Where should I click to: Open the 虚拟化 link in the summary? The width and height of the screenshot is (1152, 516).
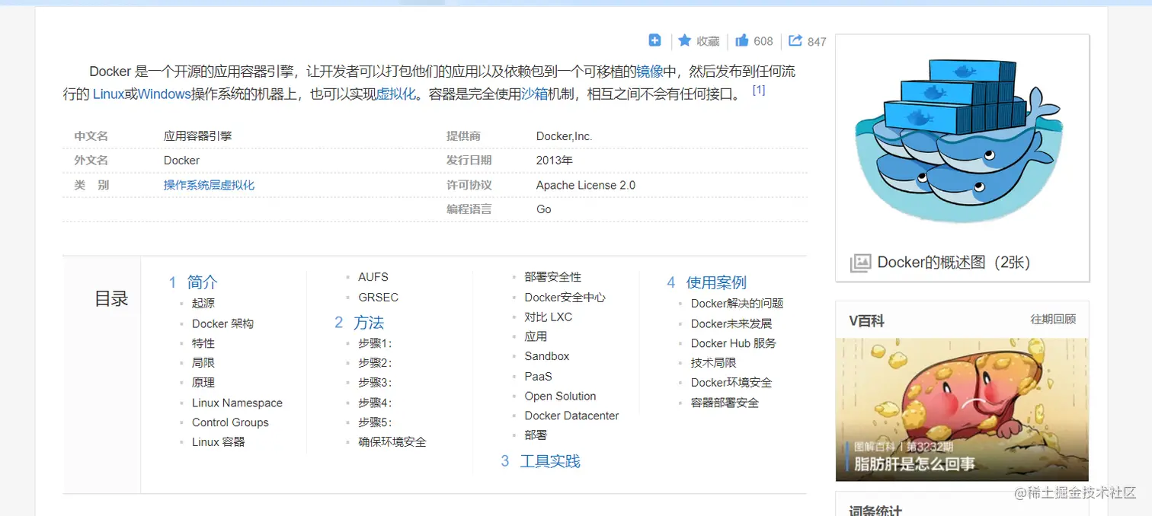[396, 94]
